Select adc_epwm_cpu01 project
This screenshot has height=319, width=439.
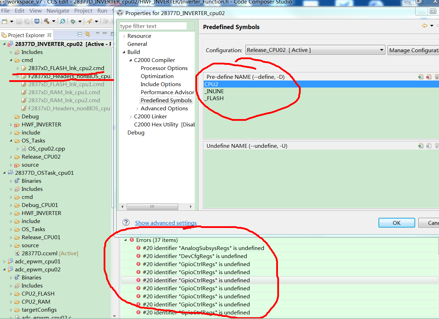pyautogui.click(x=37, y=262)
